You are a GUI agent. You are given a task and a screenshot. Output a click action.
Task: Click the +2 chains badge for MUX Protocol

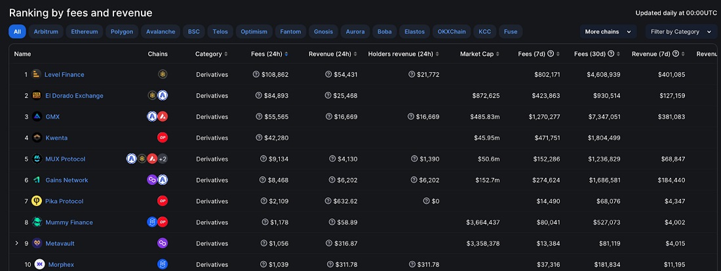click(x=163, y=159)
